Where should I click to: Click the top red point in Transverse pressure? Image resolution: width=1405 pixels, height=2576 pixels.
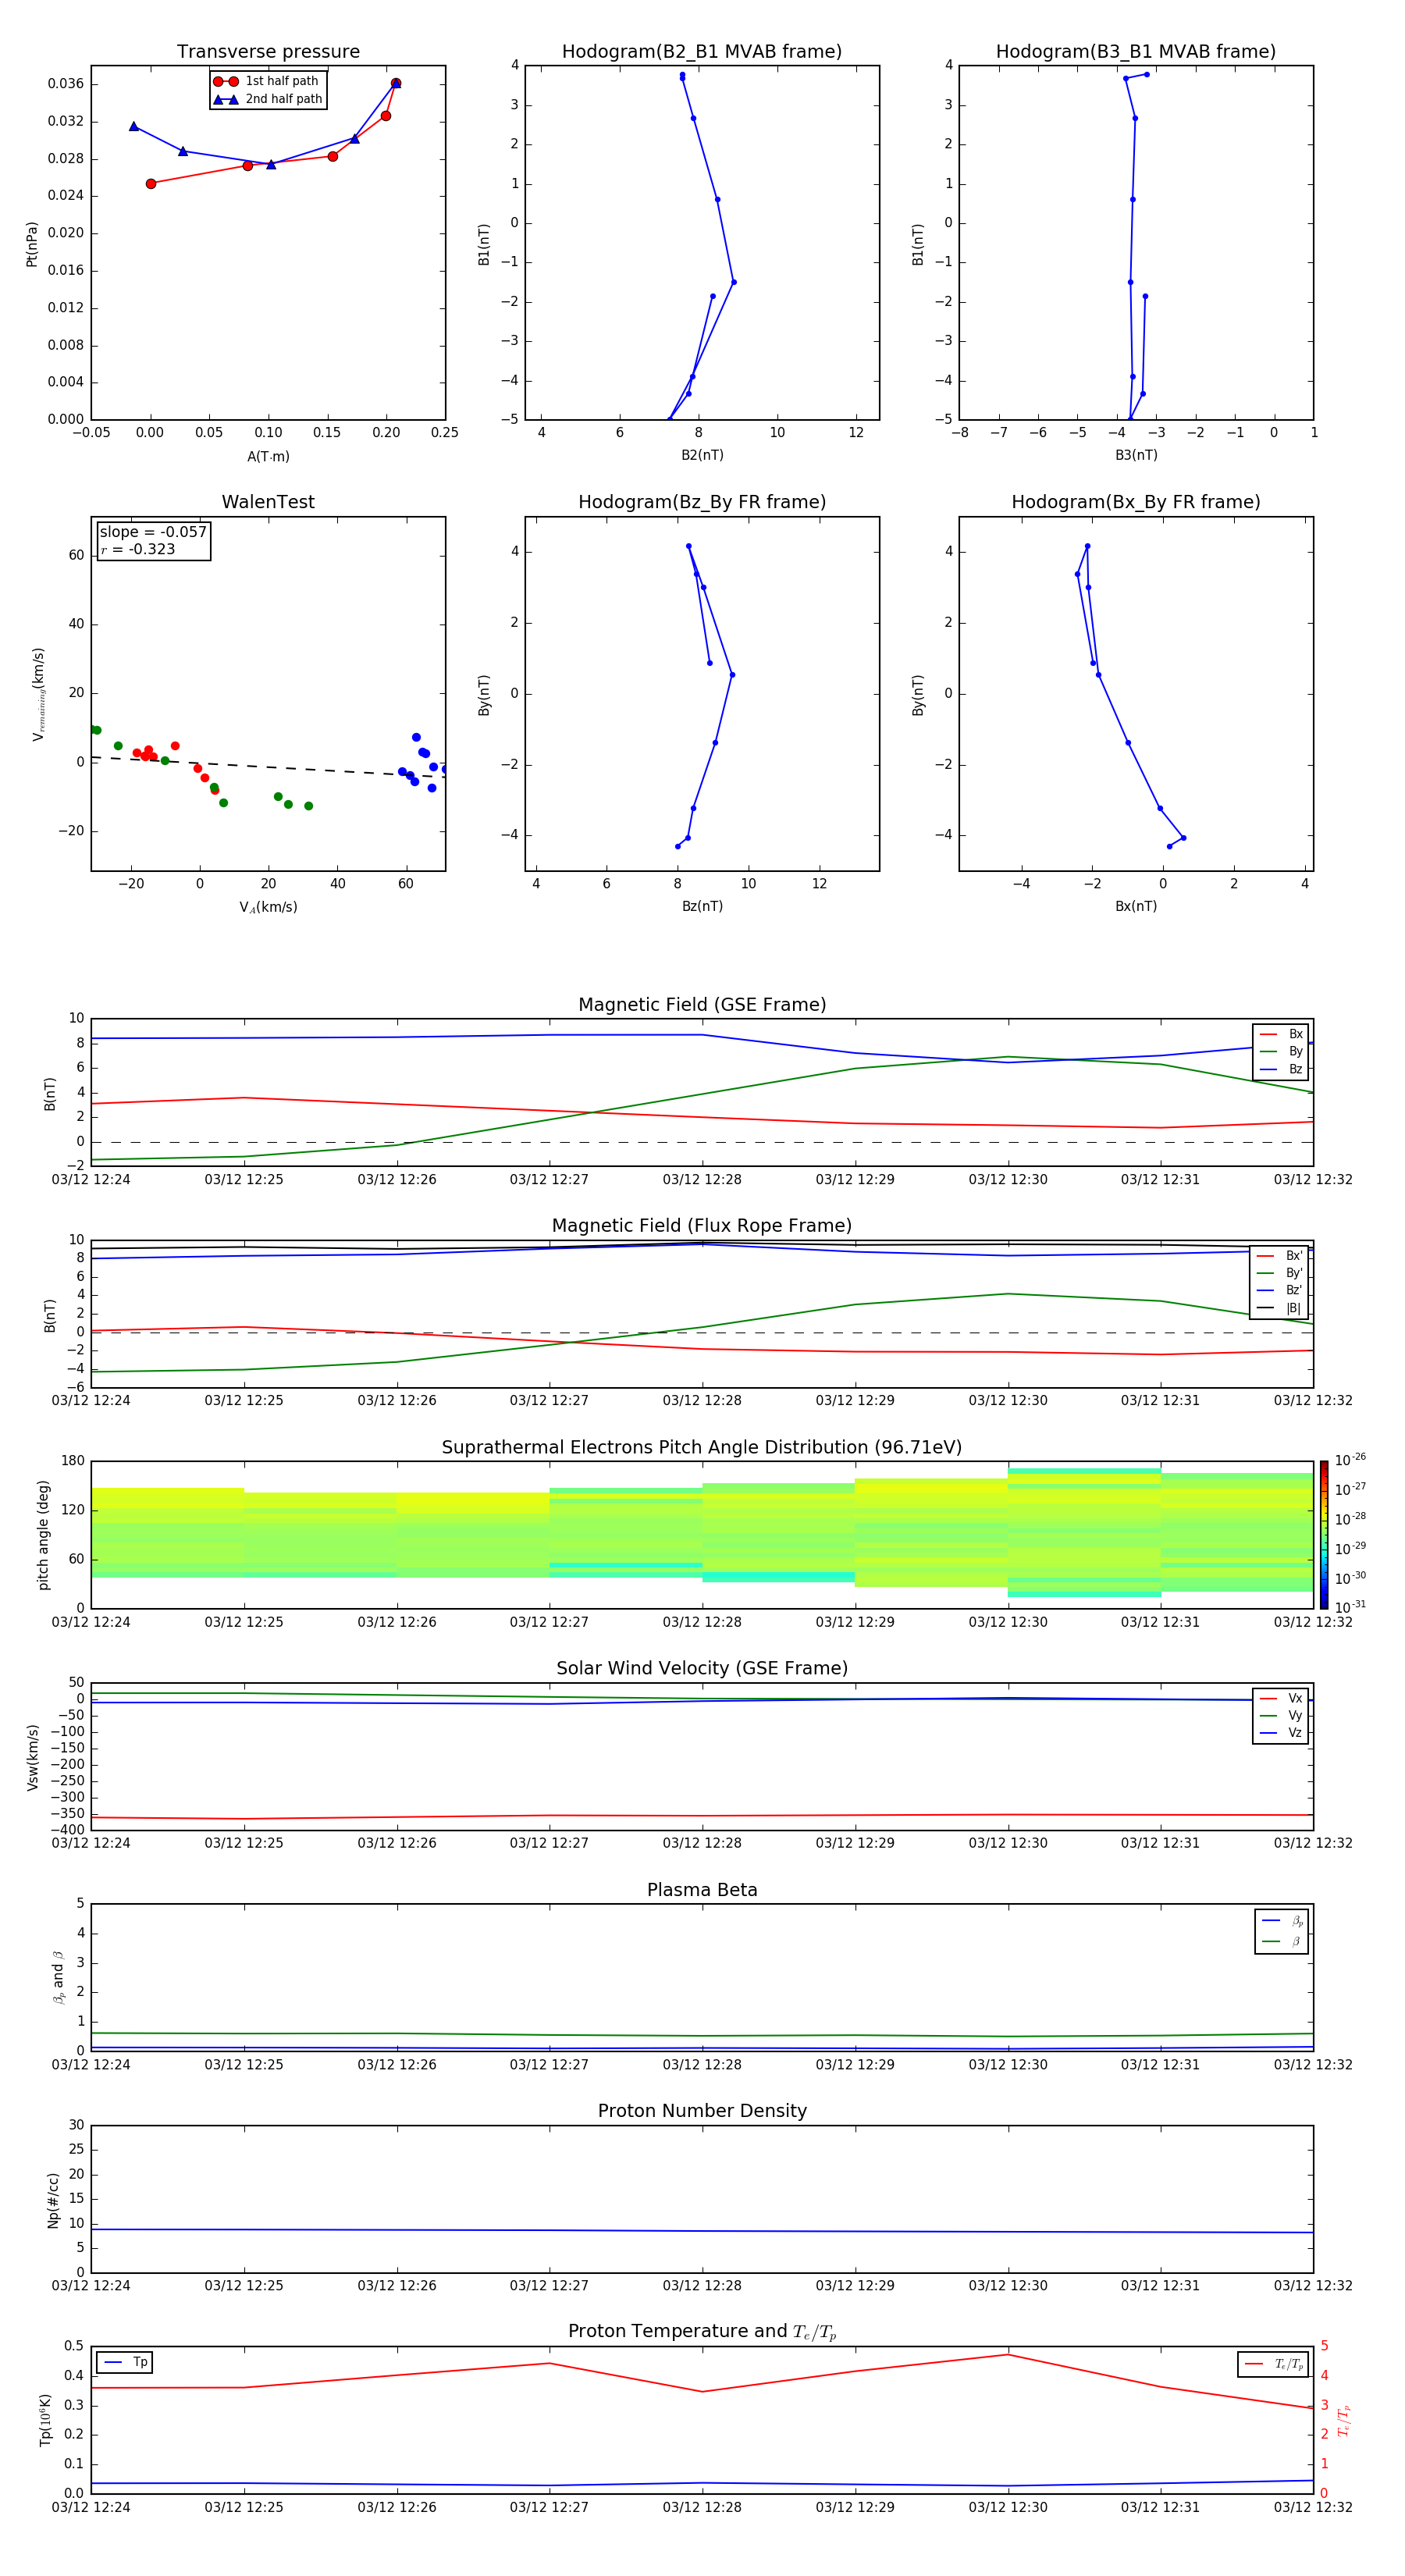396,83
